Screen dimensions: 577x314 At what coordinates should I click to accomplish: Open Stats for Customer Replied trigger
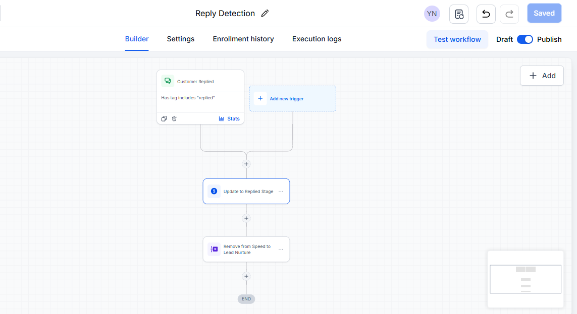click(x=229, y=118)
